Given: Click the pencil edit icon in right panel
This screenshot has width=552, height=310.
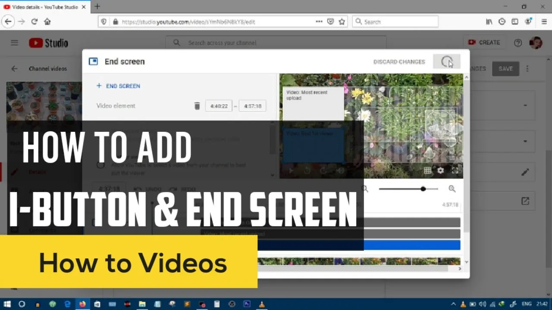Looking at the screenshot, I should 525,172.
